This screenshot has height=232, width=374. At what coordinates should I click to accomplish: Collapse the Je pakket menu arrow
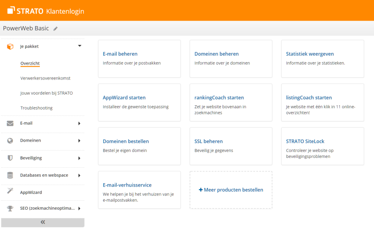point(80,46)
